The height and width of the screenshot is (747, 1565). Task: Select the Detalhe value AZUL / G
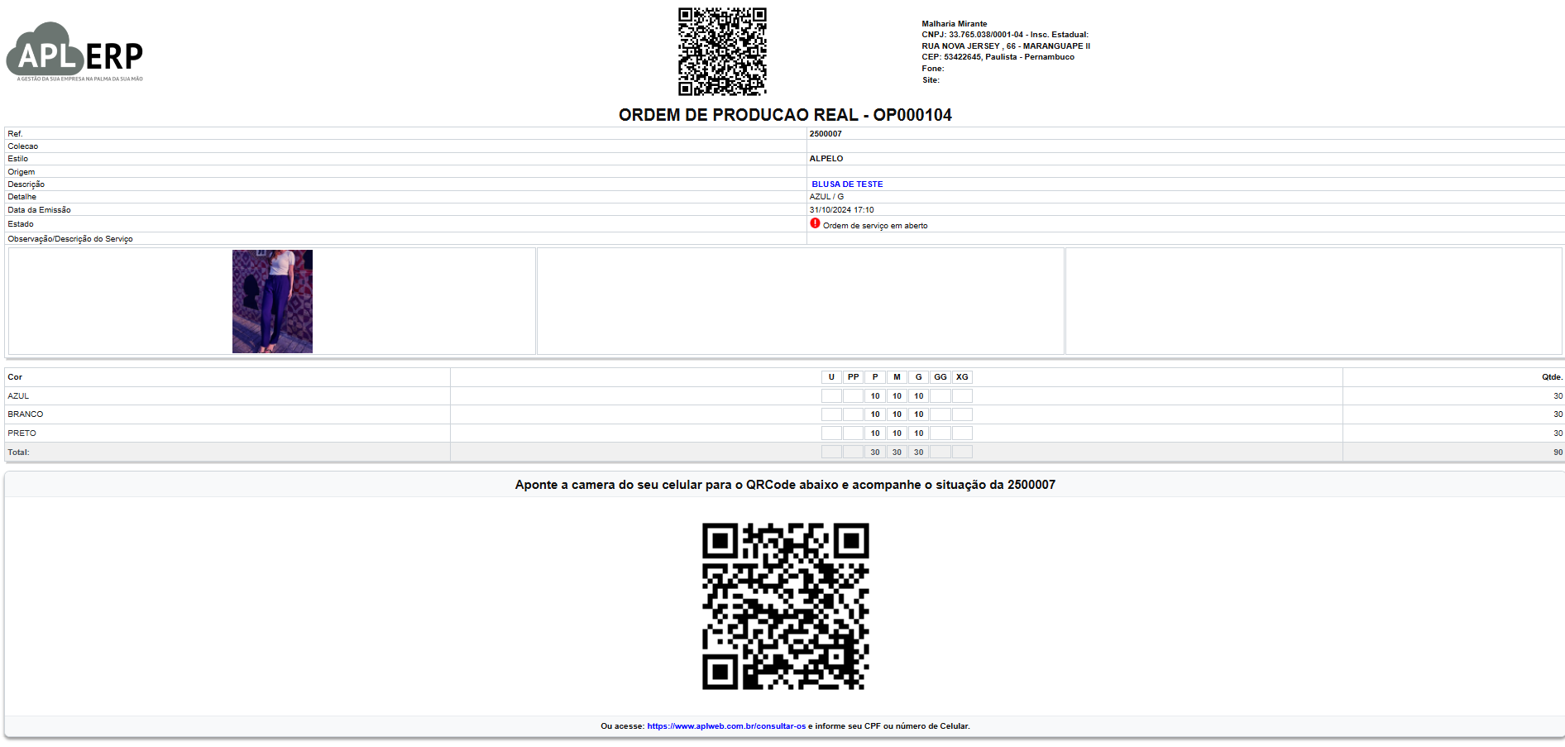[x=826, y=197]
